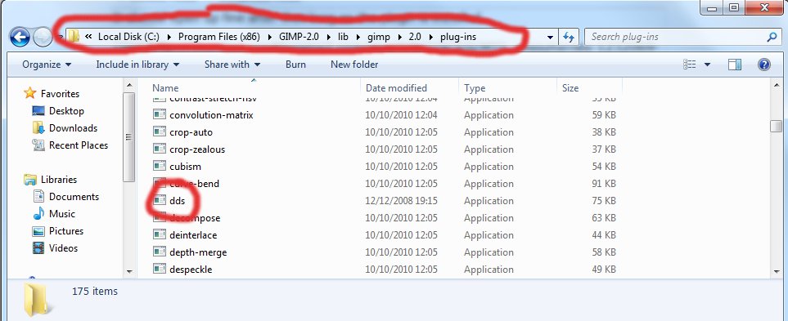The image size is (788, 321).
Task: Click the Music library icon
Action: pos(38,214)
